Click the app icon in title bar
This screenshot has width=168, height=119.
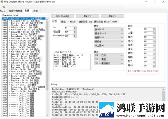click(x=2, y=2)
